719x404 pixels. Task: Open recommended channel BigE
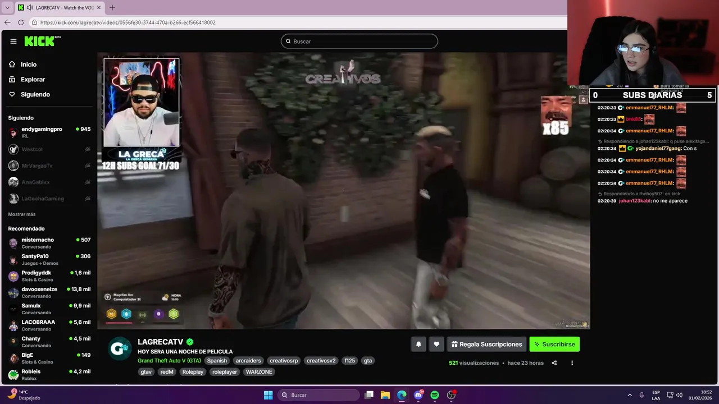pos(49,358)
